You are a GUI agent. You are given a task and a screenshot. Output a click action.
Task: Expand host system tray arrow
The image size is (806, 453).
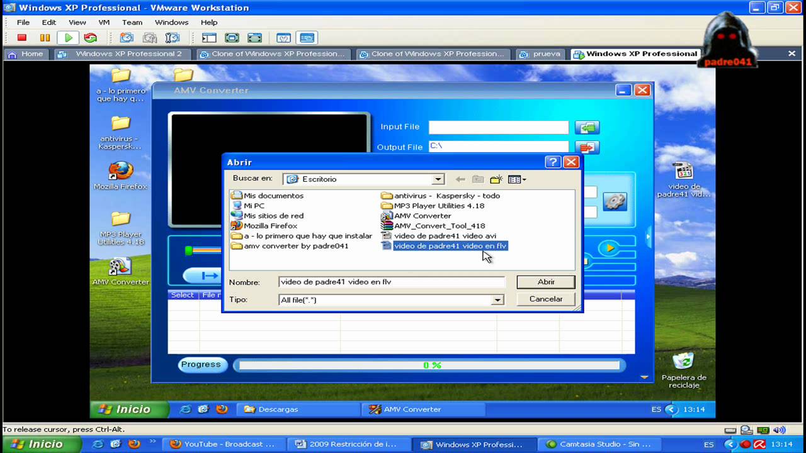click(732, 444)
